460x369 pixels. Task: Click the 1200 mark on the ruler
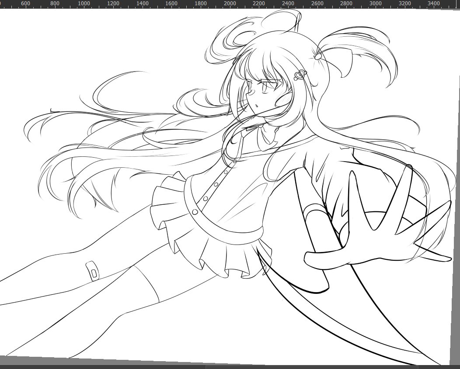(x=113, y=3)
